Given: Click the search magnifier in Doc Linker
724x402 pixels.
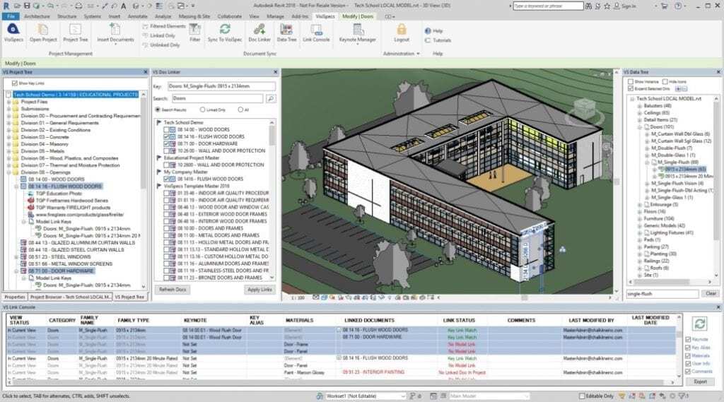Looking at the screenshot, I should 271,98.
